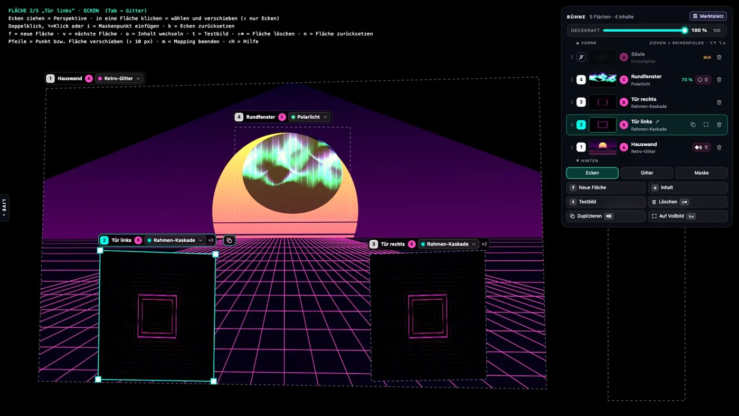Click the 'Hauswand' name in the surface list
Viewport: 739px width, 416px height.
(643, 144)
